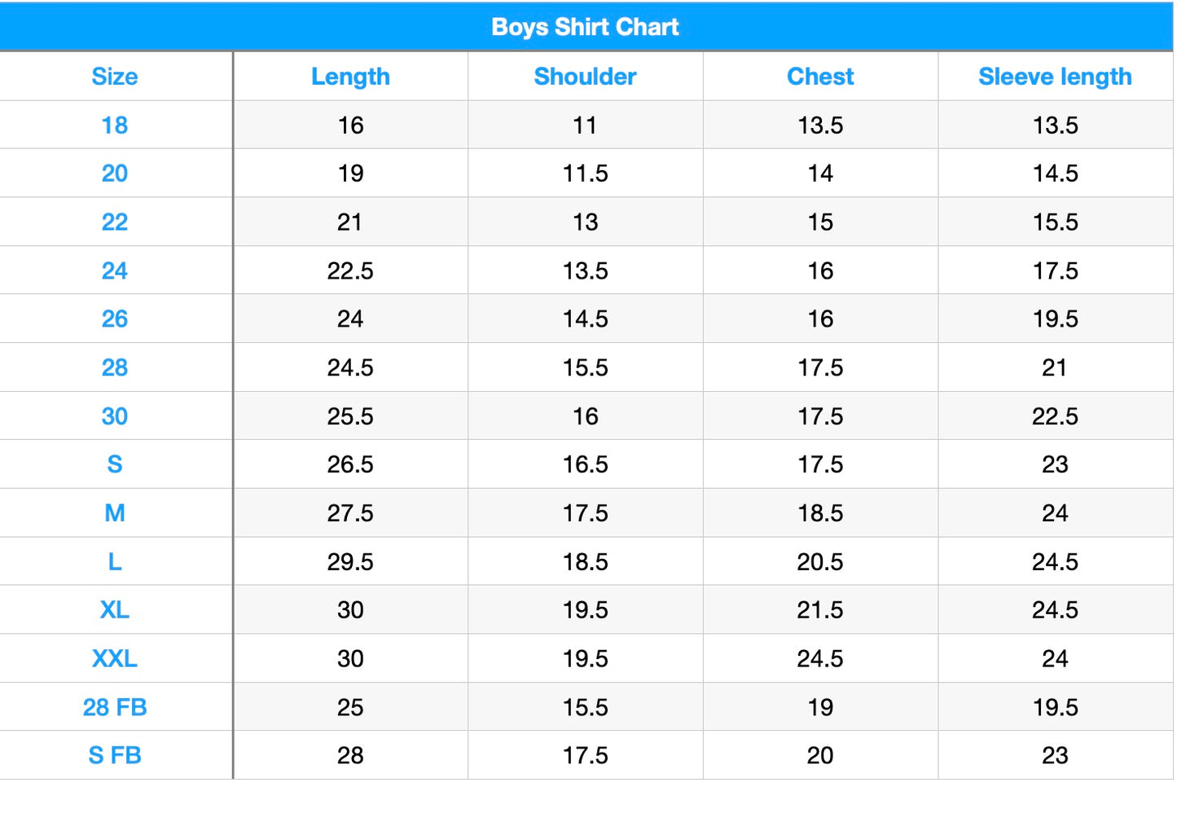The image size is (1177, 822).
Task: Click Sleeve length value for size 26
Action: tap(1055, 319)
